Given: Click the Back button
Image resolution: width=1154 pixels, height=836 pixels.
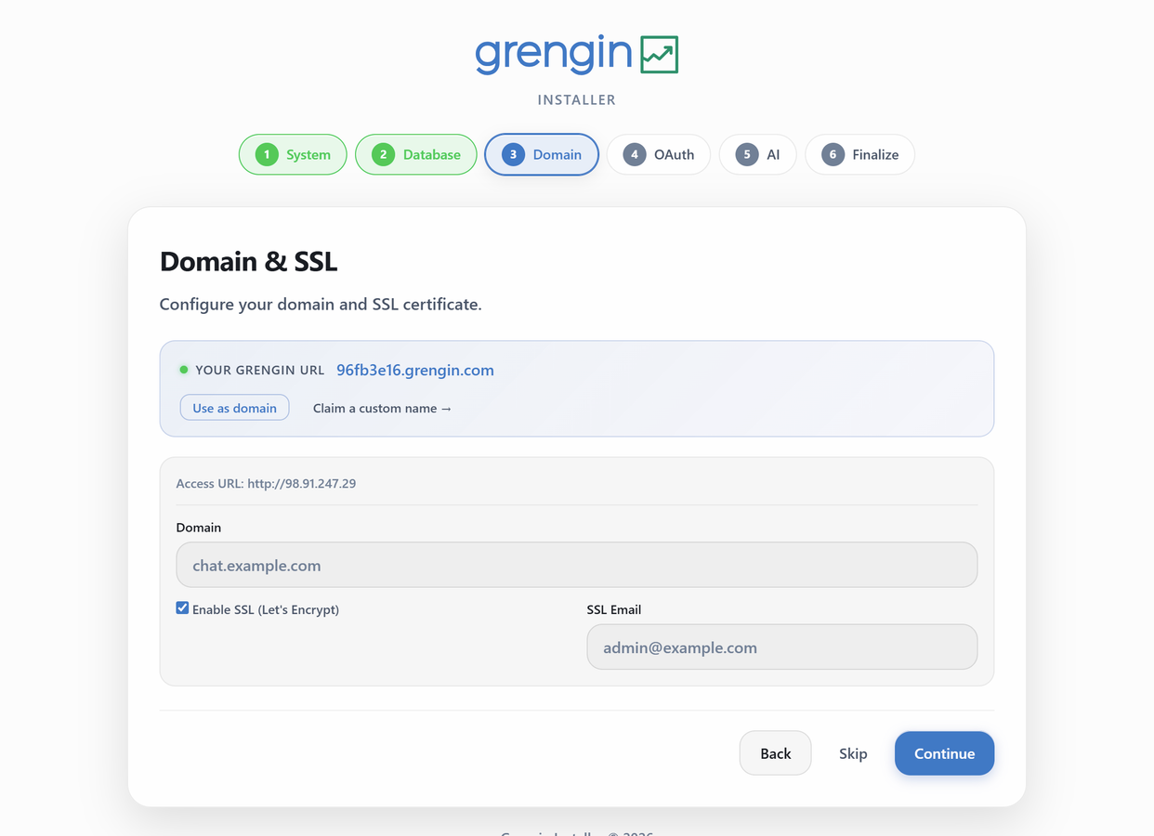Looking at the screenshot, I should point(776,753).
